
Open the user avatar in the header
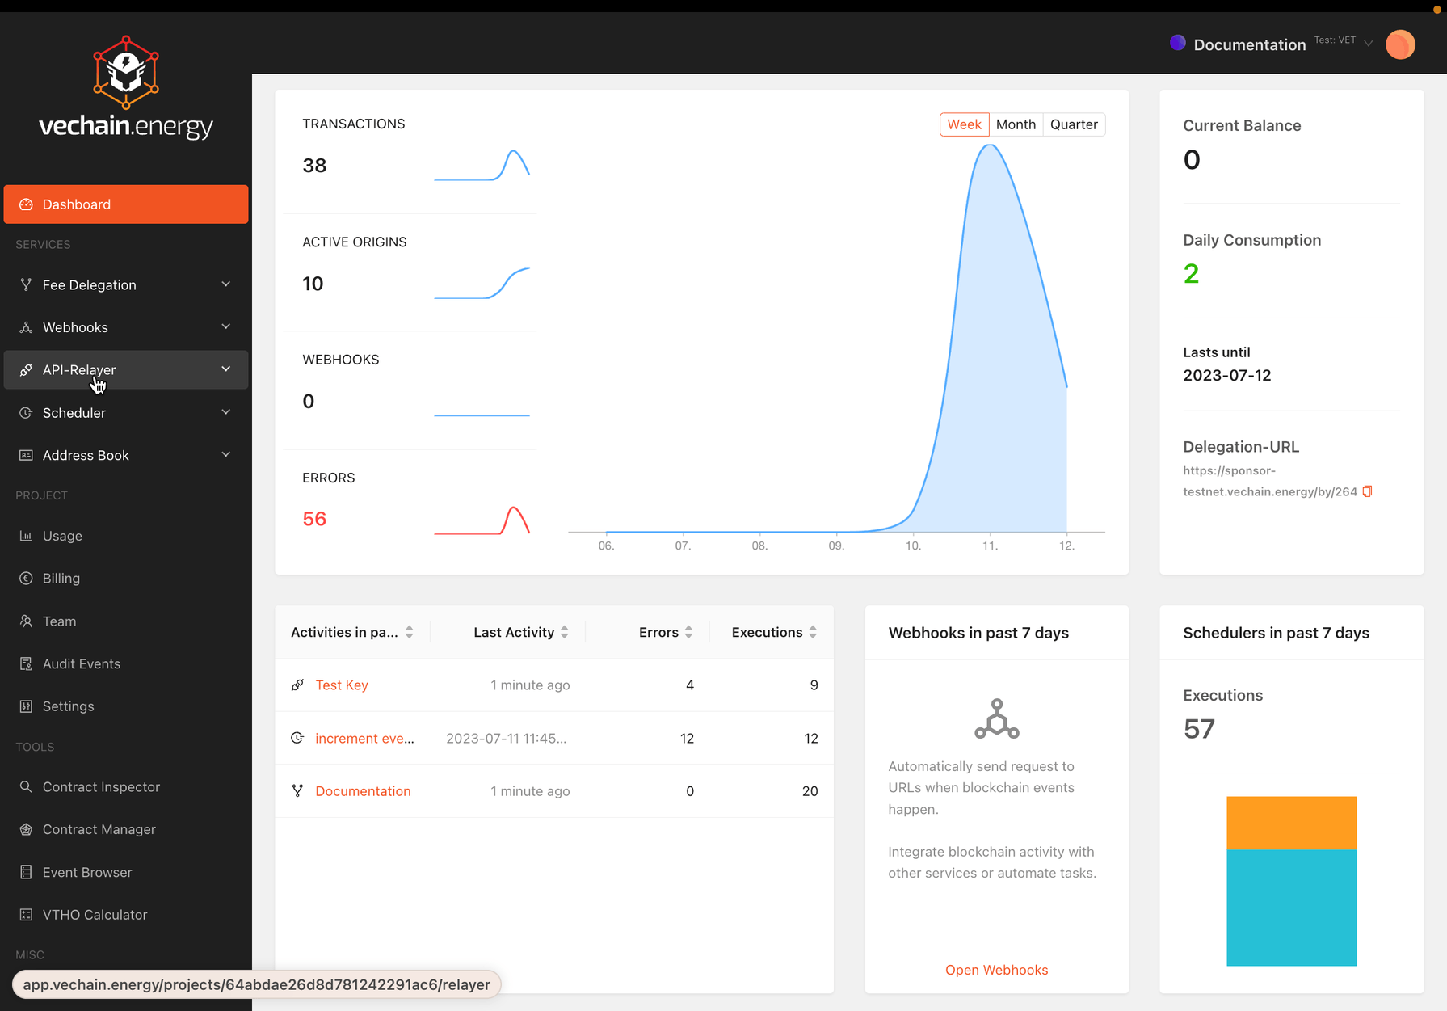tap(1400, 44)
